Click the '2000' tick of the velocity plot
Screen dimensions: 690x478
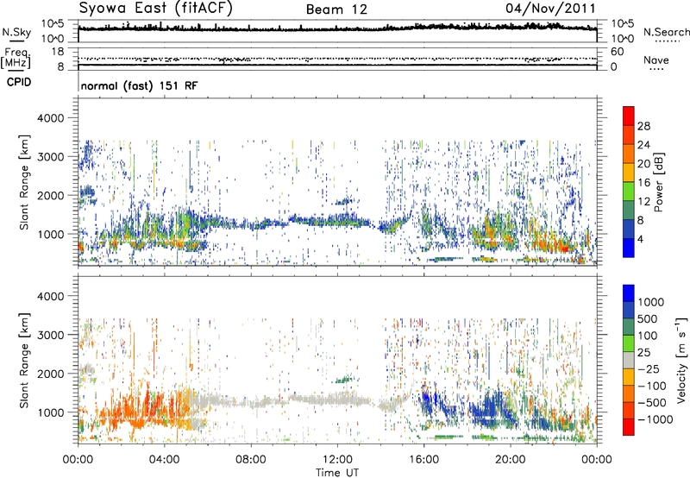click(x=51, y=374)
